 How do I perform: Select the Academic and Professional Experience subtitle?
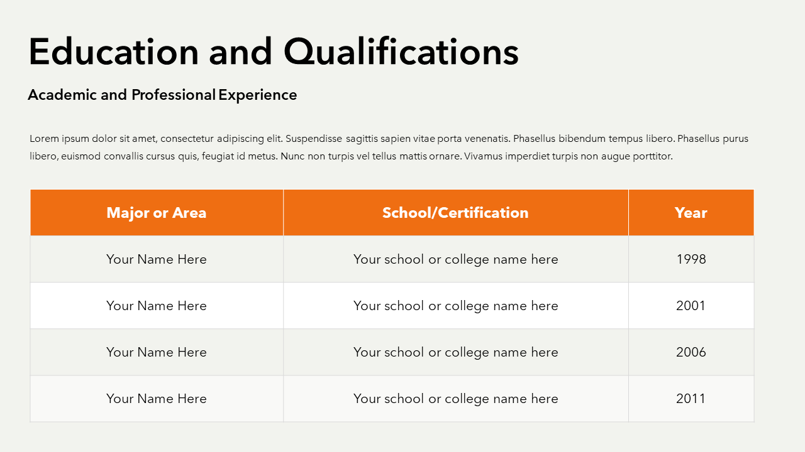162,95
